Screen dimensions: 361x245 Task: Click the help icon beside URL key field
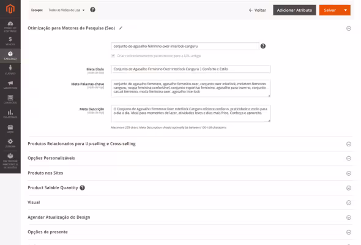click(x=263, y=46)
